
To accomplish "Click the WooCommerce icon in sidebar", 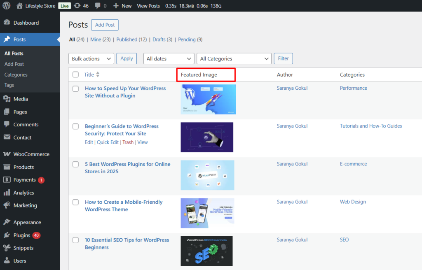I will point(7,154).
